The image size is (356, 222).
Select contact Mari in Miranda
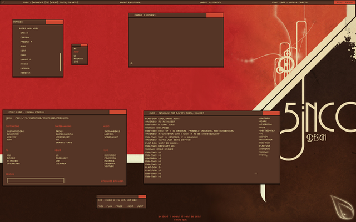(x=23, y=55)
